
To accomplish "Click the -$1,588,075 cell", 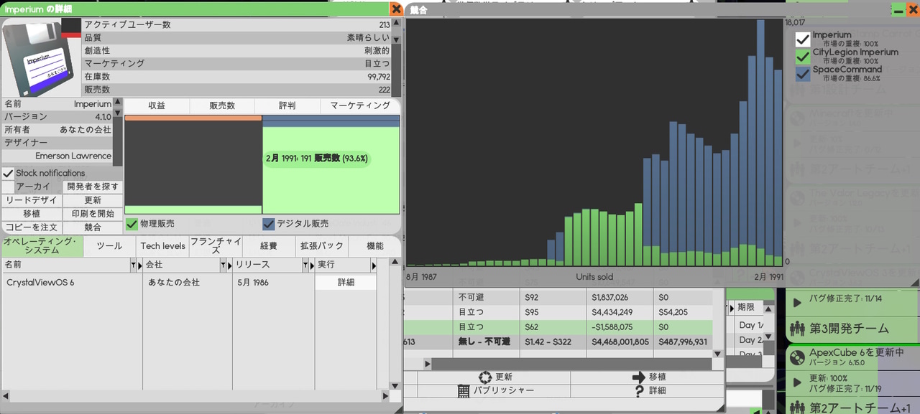I will pos(620,327).
